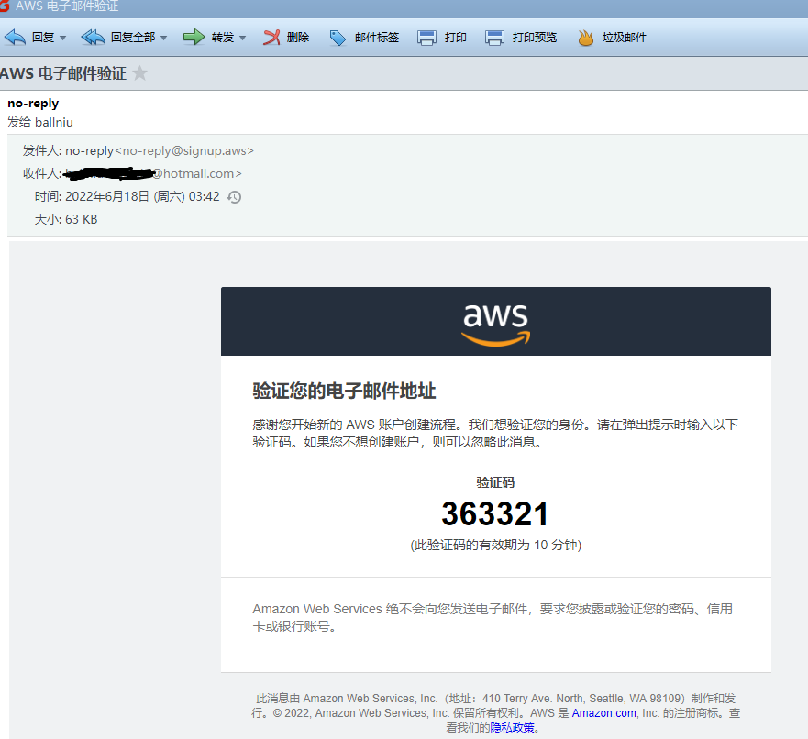The height and width of the screenshot is (739, 808).
Task: Click the Reply arrow icon
Action: 15,37
